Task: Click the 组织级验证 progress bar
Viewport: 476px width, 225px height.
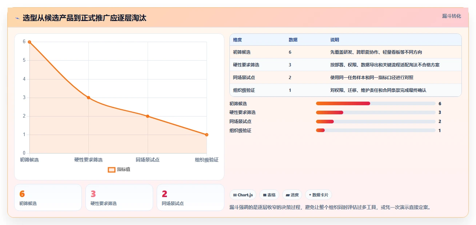Action: pos(376,130)
